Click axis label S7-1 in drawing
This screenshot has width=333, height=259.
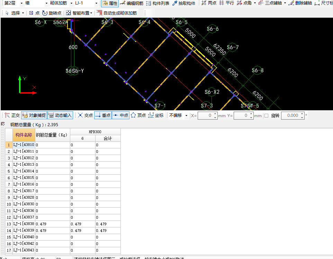click(160, 106)
